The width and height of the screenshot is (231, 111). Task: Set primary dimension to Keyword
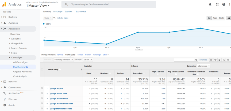tap(60, 55)
